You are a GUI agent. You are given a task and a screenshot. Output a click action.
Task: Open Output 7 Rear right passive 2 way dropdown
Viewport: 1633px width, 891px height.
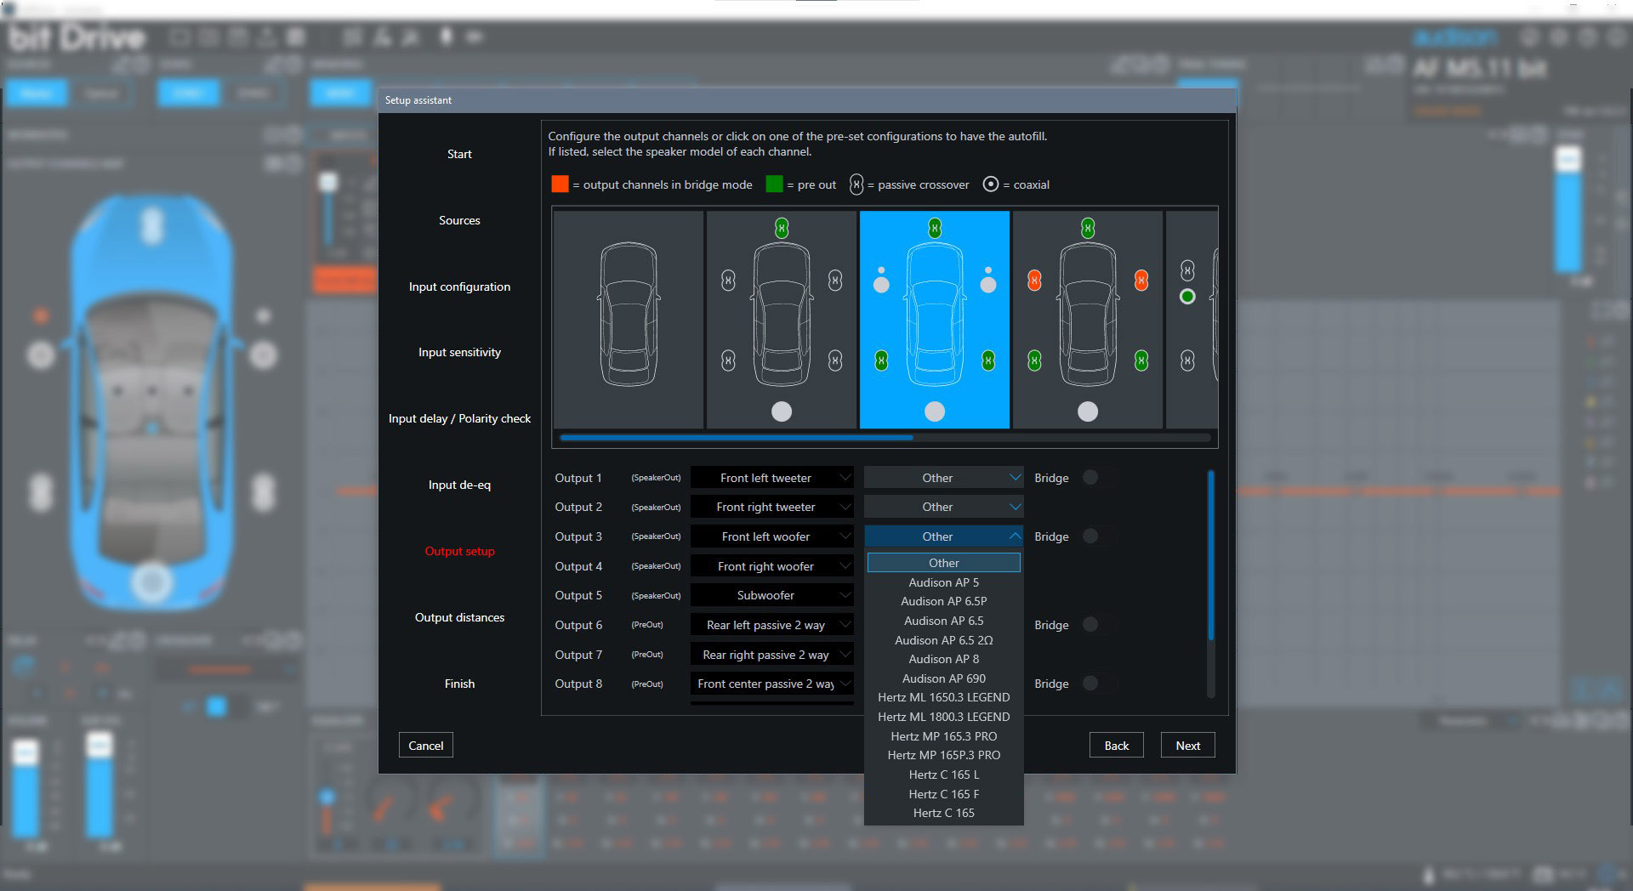click(771, 655)
